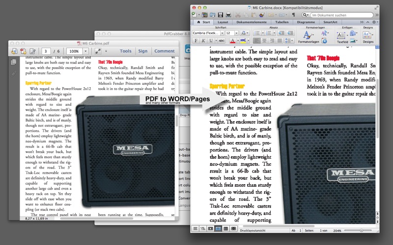
Task: Click the search field 'Im Dokument suchen'
Action: tap(341, 15)
